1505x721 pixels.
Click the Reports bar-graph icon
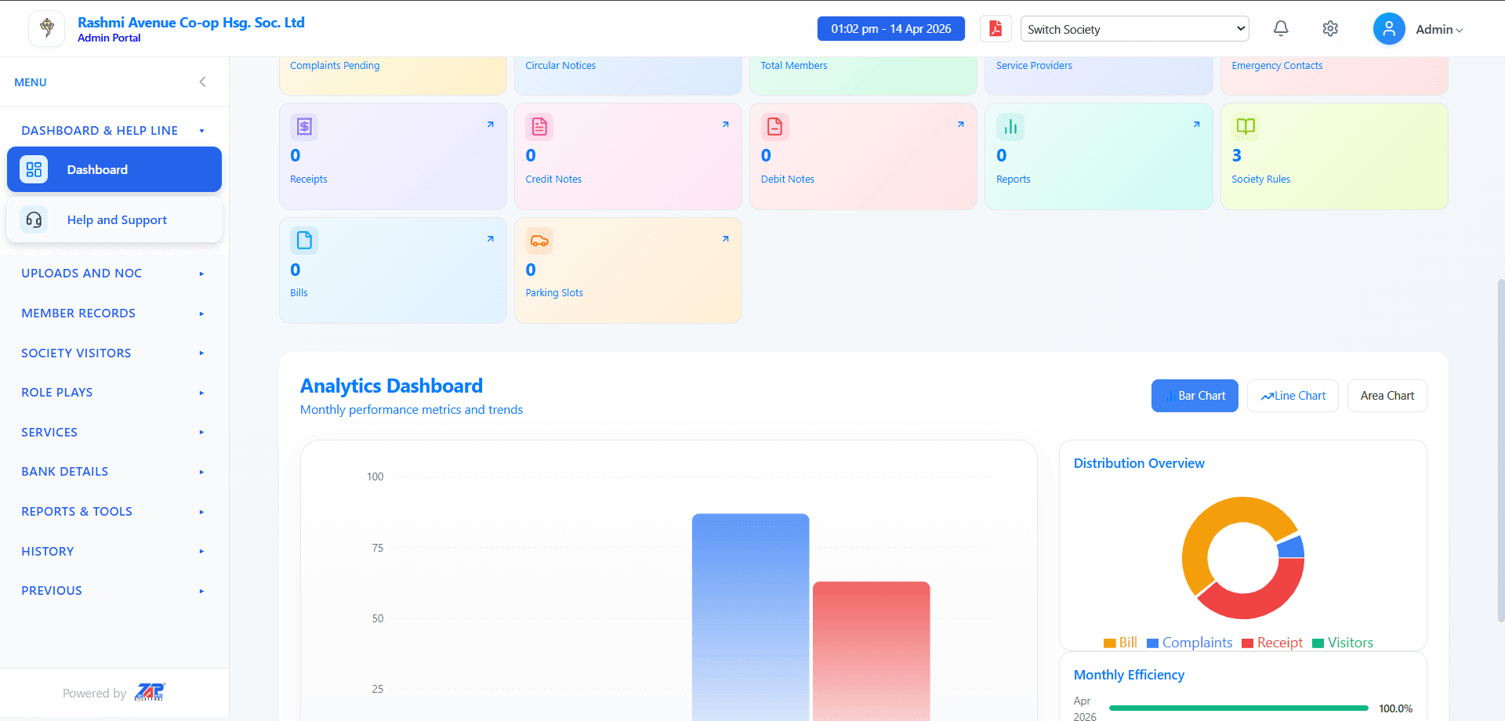coord(1010,126)
